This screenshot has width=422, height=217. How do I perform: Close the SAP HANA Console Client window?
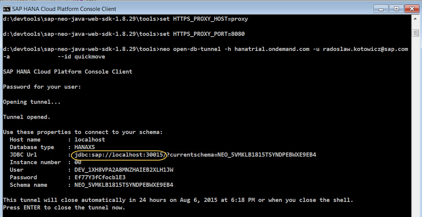coord(412,9)
